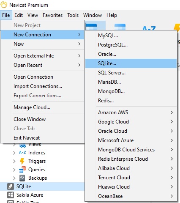Click the Backups icon in tree
180x203 pixels.
point(22,178)
